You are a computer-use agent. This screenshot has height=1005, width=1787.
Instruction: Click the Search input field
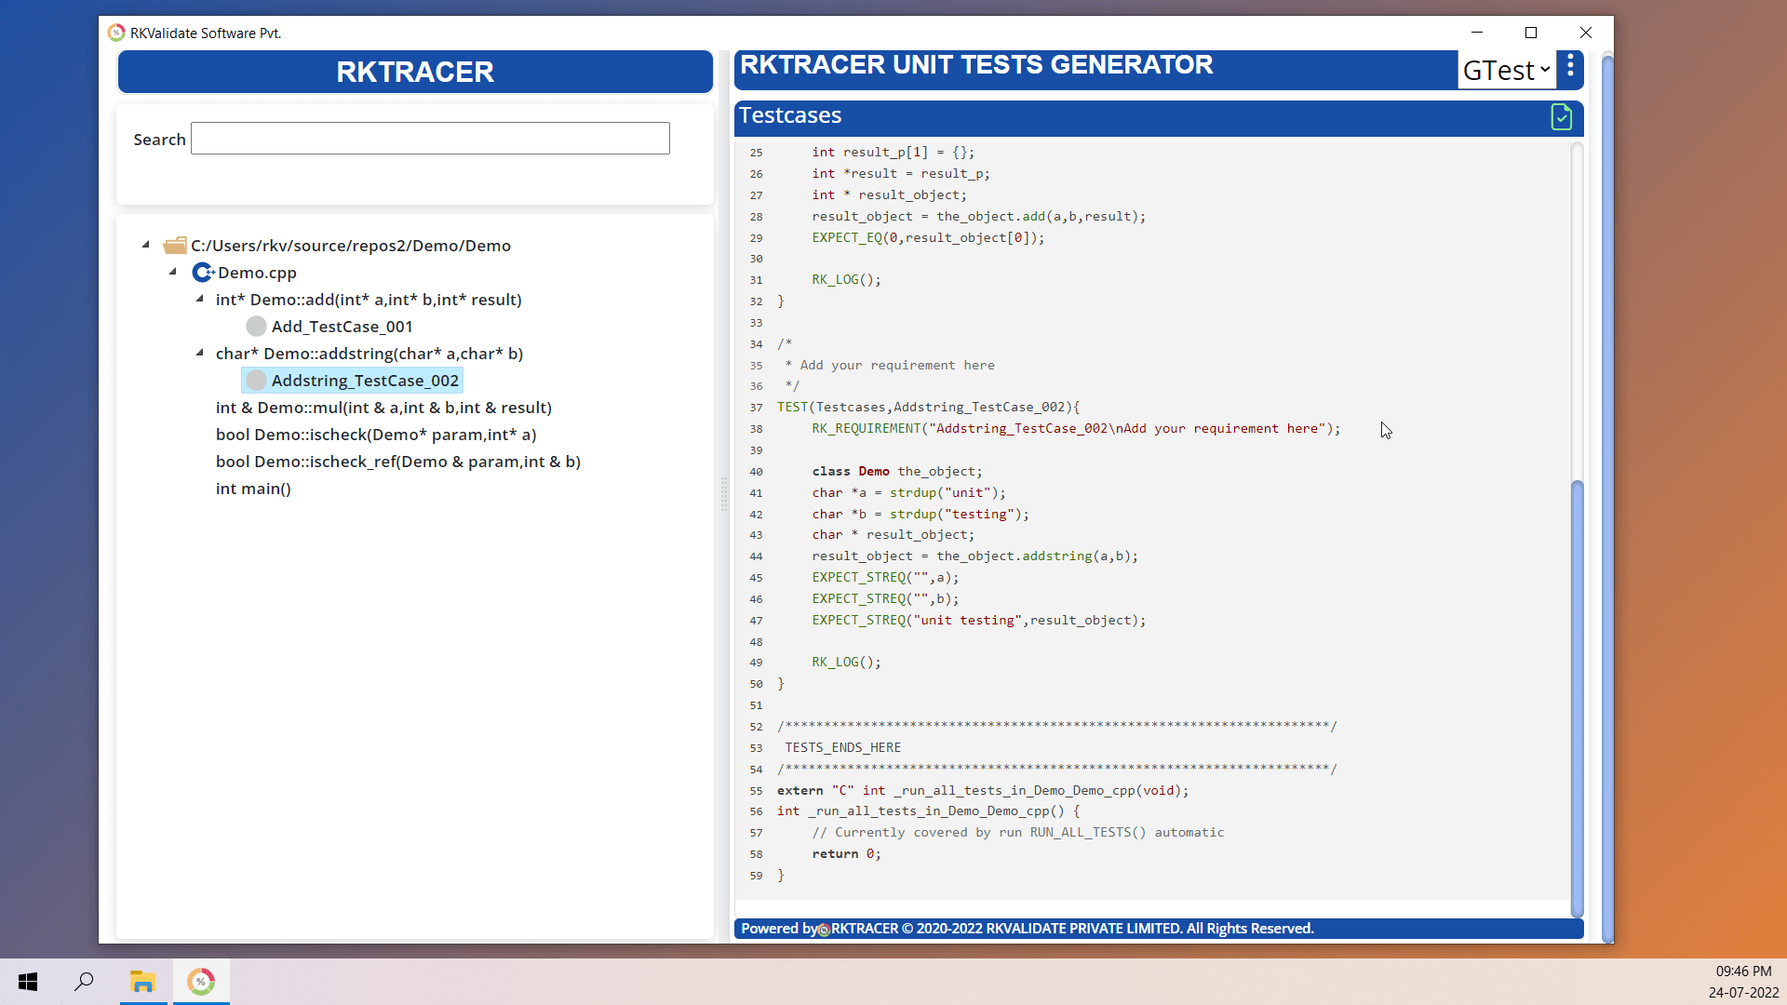[x=431, y=138]
